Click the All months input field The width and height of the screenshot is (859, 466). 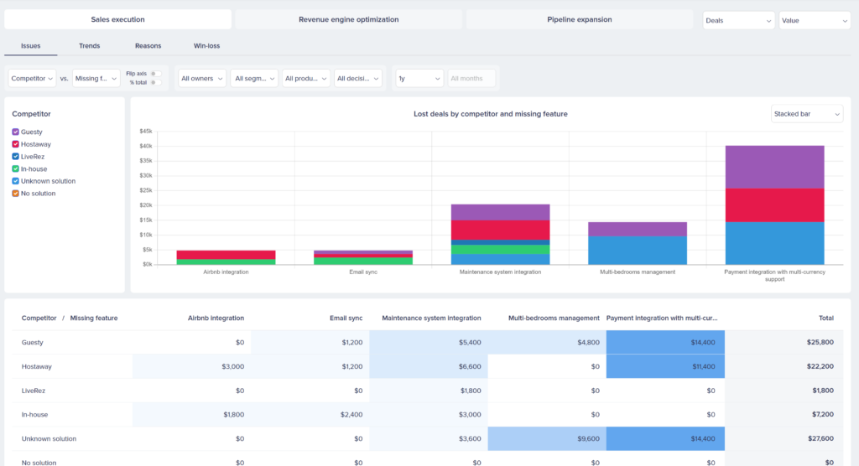[471, 79]
